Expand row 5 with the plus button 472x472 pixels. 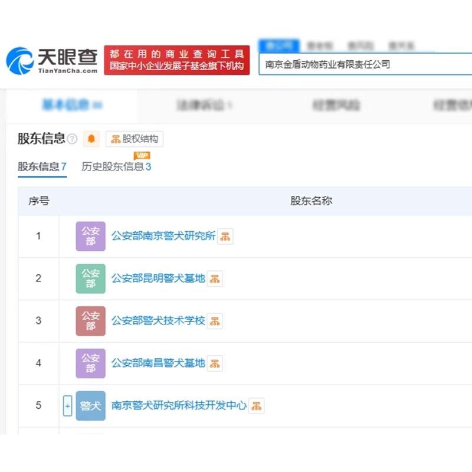pyautogui.click(x=67, y=406)
